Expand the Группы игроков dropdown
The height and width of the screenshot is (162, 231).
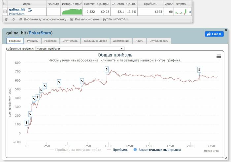tap(115, 19)
